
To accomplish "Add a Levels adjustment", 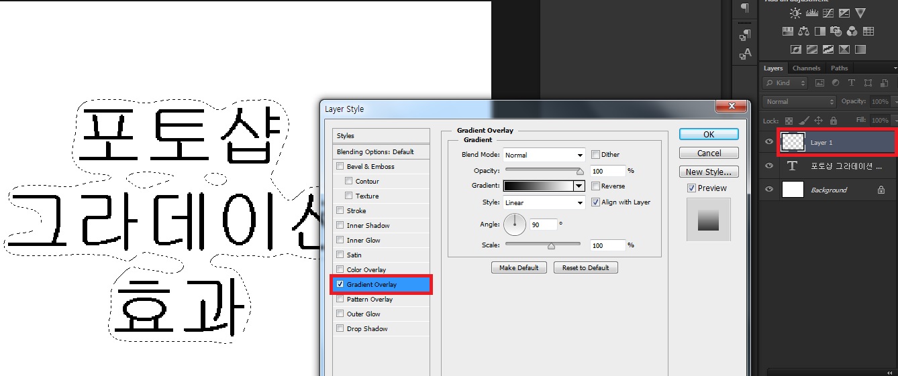I will (x=812, y=13).
